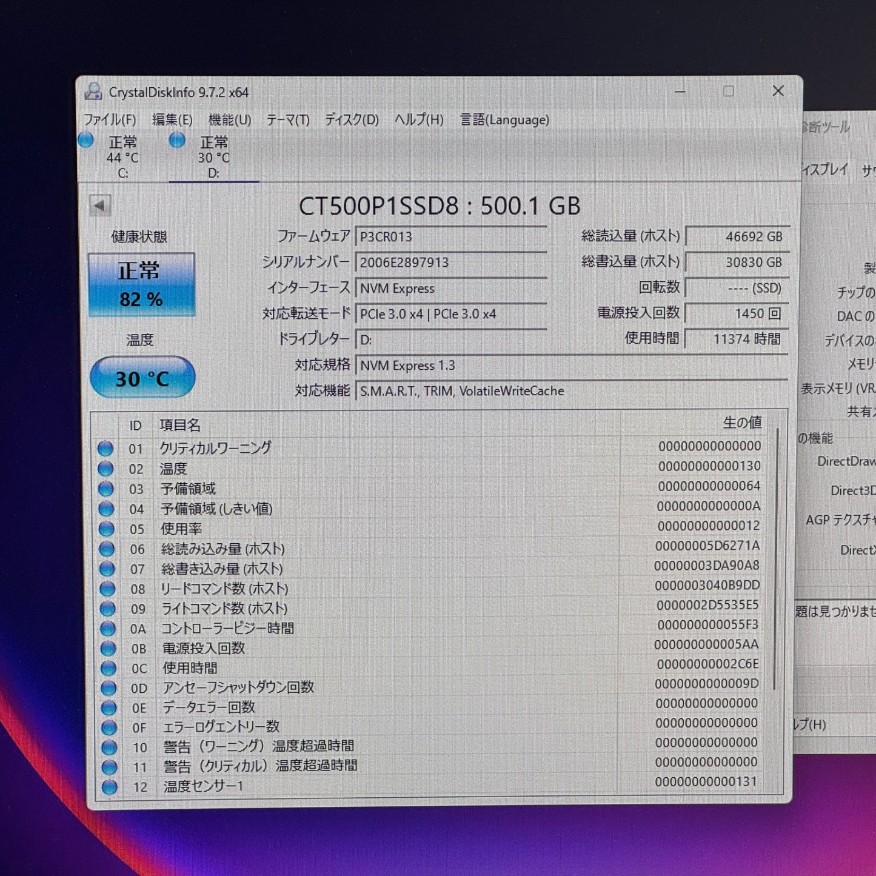
Task: Click the serial number field 2006E2897913
Action: point(451,262)
